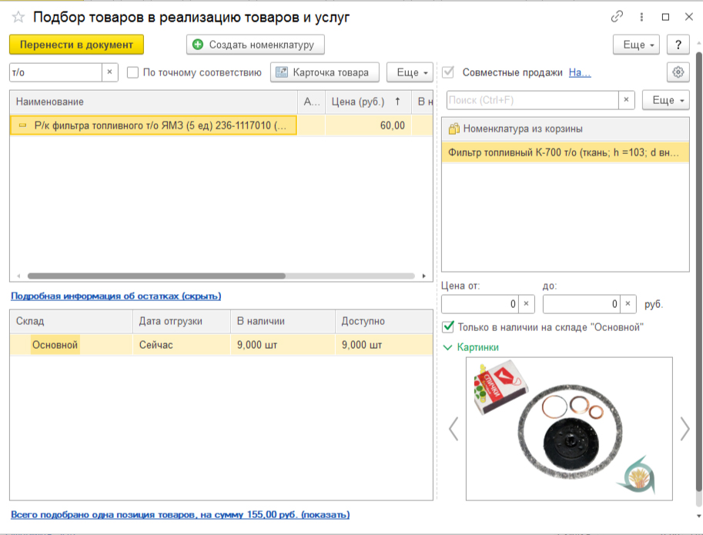Open settings gear for joint sales
The width and height of the screenshot is (703, 535).
678,72
